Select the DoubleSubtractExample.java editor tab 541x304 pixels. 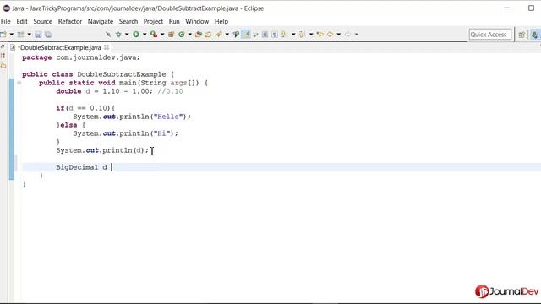coord(59,47)
